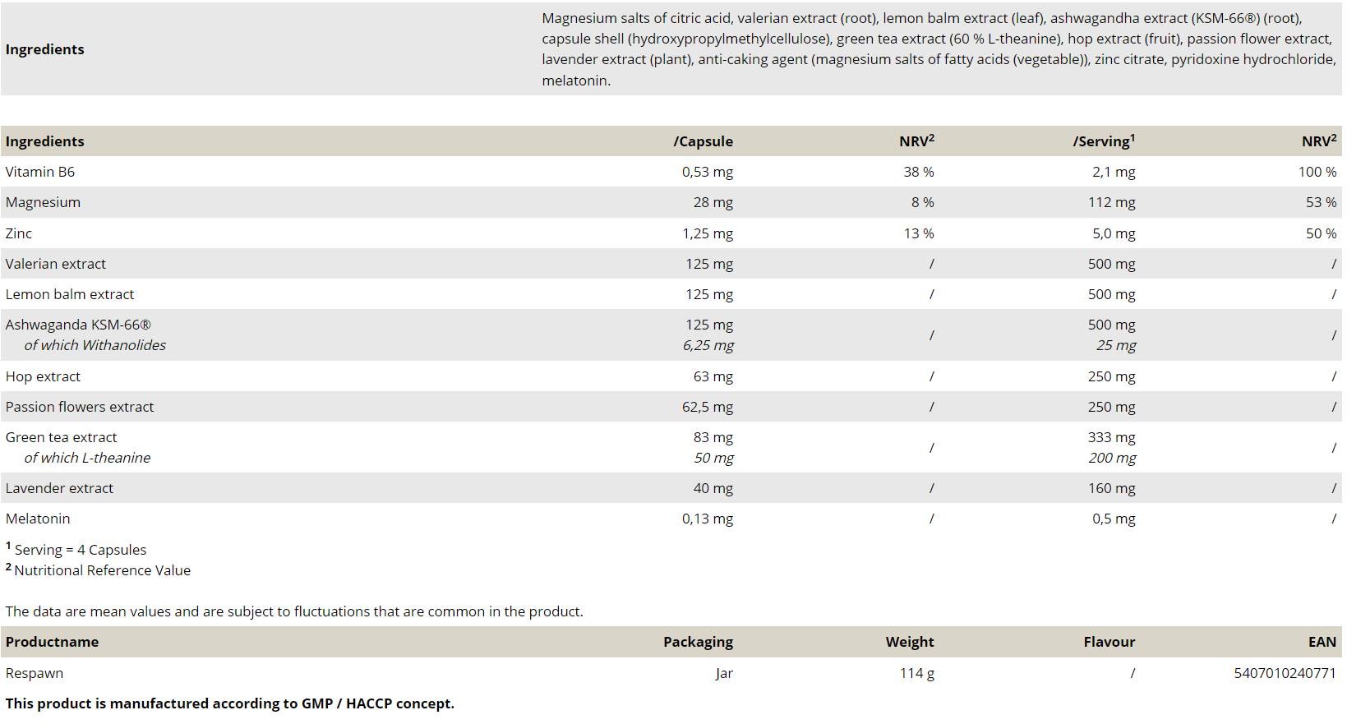Select the Hop extract row label

pos(43,376)
